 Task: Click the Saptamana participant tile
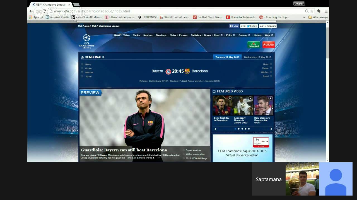[269, 179]
